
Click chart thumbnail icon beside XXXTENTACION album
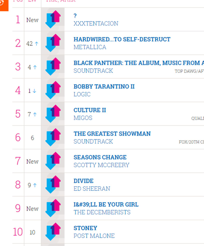(x=53, y=19)
